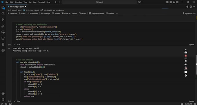Click the Work breadcrumb segment
The width and height of the screenshot is (197, 105).
tap(14, 10)
